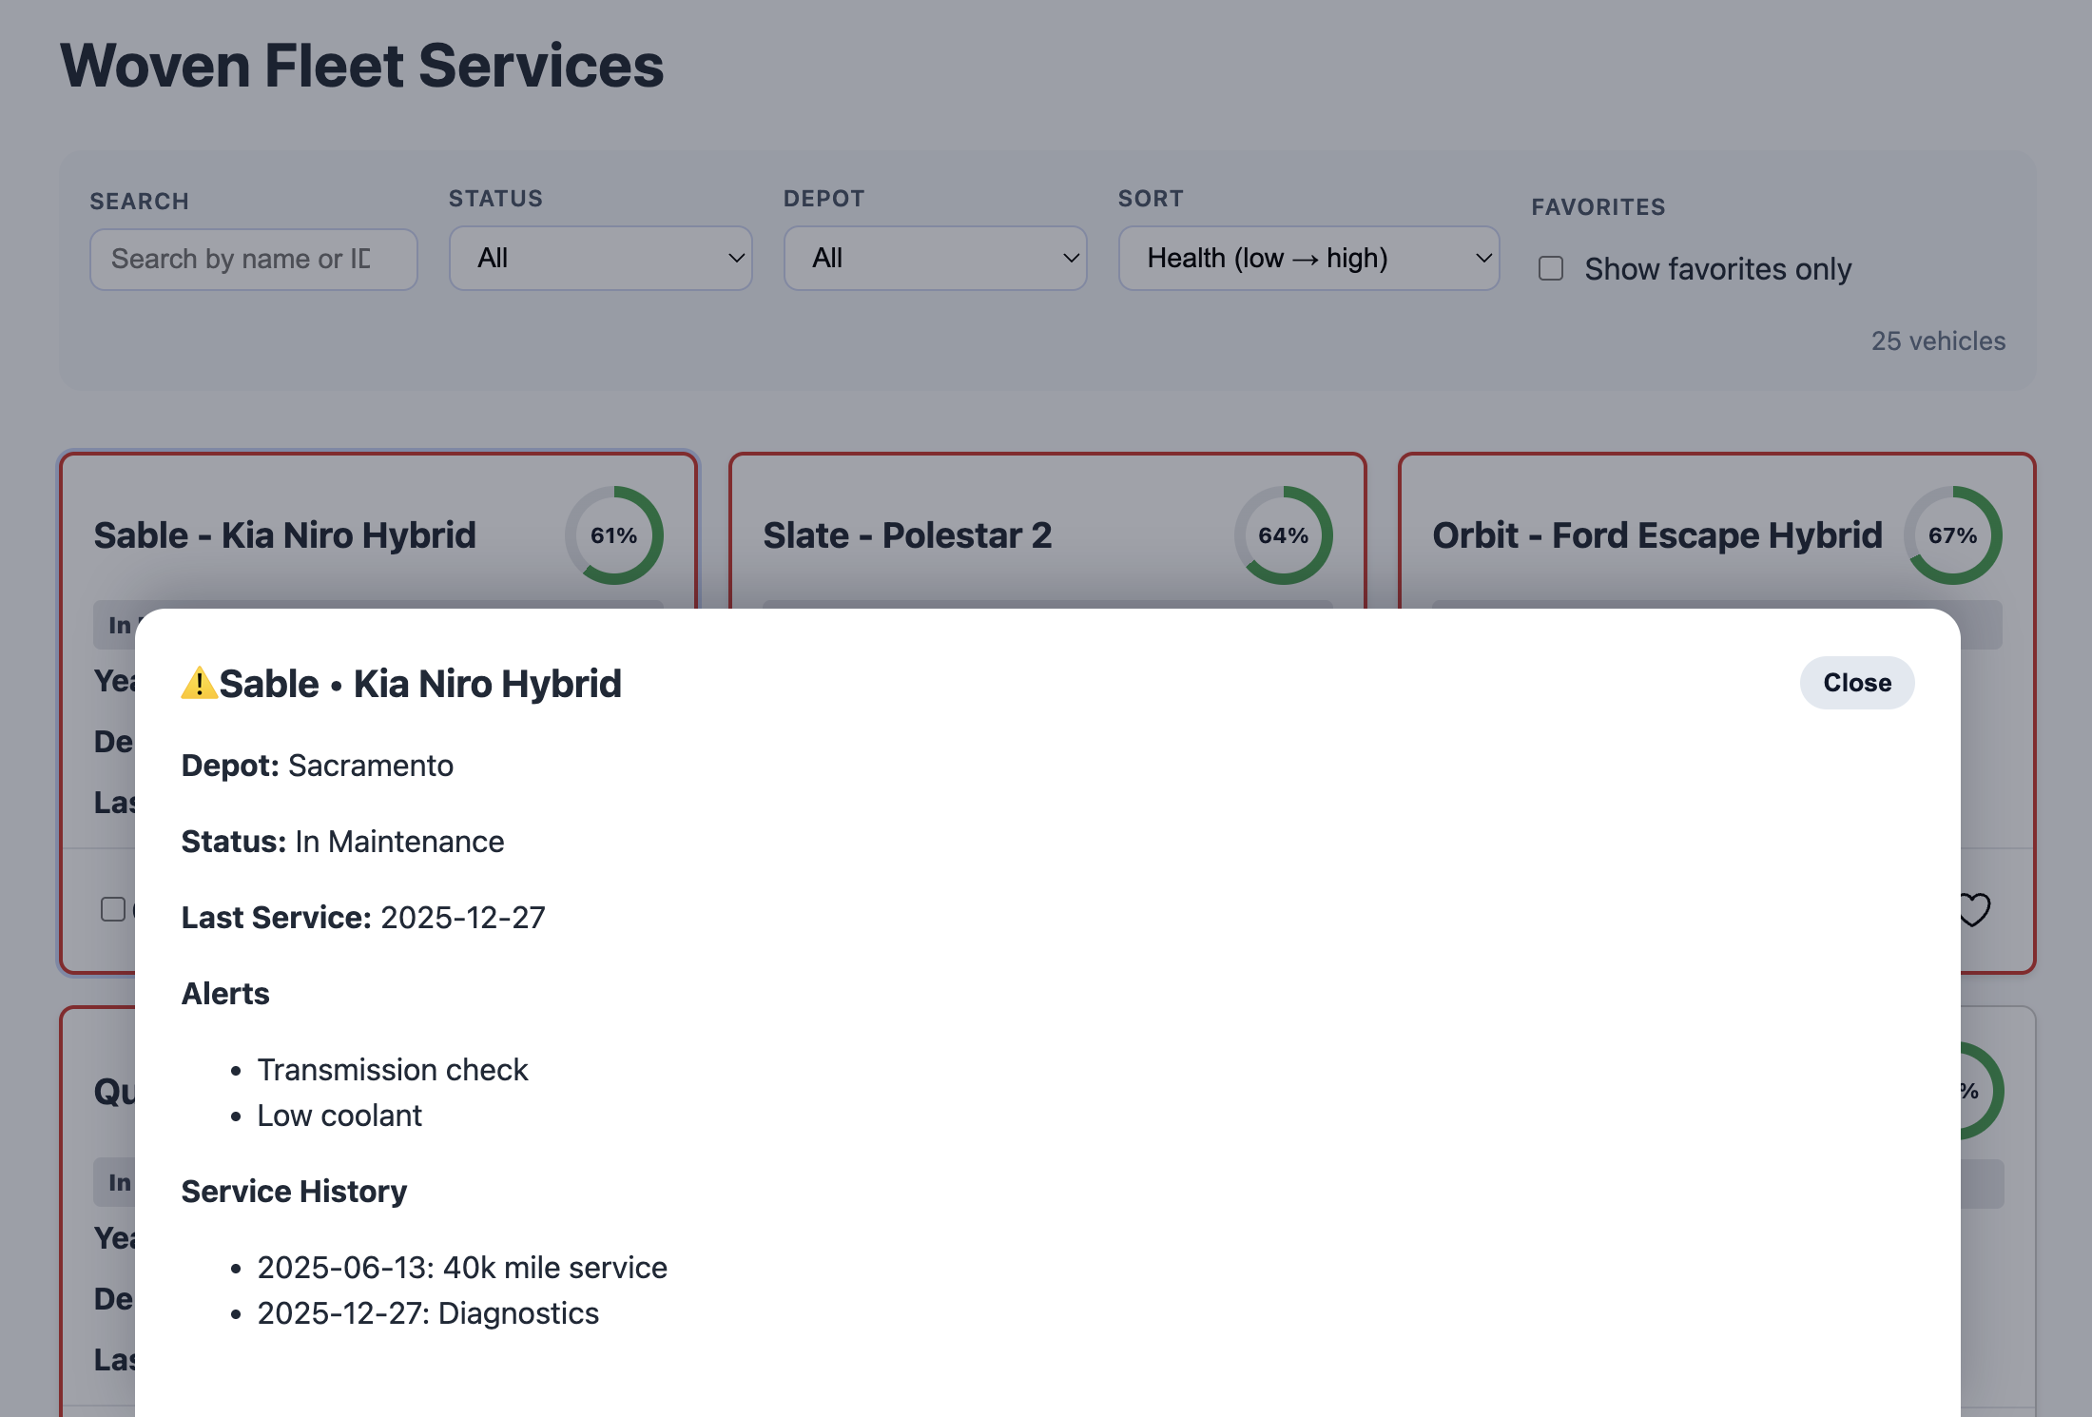Enable Show favorites only checkbox
The width and height of the screenshot is (2092, 1417).
[1551, 269]
